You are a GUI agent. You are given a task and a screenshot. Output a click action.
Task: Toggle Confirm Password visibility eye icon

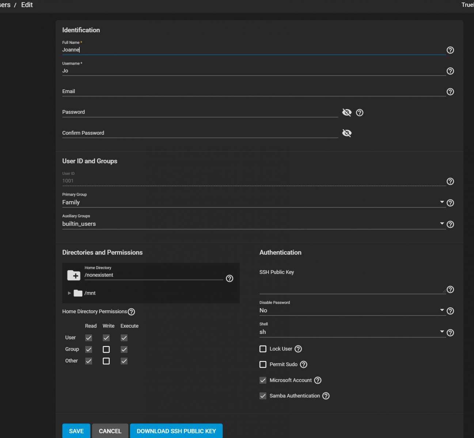(347, 133)
